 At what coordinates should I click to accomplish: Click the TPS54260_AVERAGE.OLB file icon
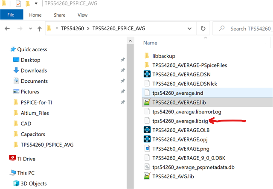coord(147,130)
